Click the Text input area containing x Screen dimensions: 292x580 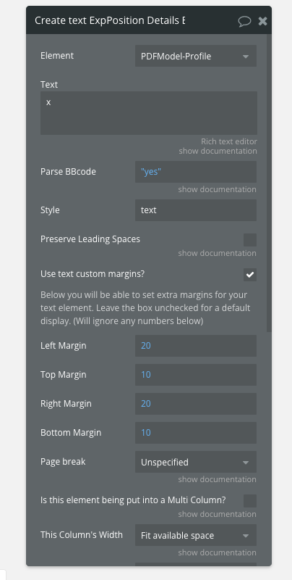(149, 113)
